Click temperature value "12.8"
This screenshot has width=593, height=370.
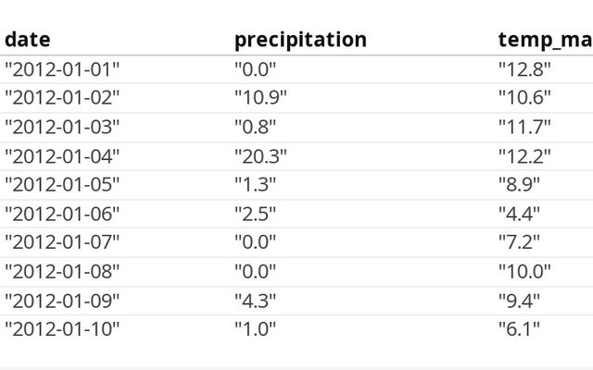click(x=524, y=68)
